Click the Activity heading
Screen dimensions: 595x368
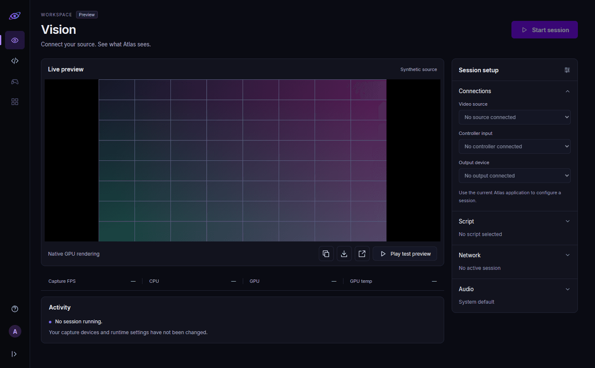[x=60, y=307]
